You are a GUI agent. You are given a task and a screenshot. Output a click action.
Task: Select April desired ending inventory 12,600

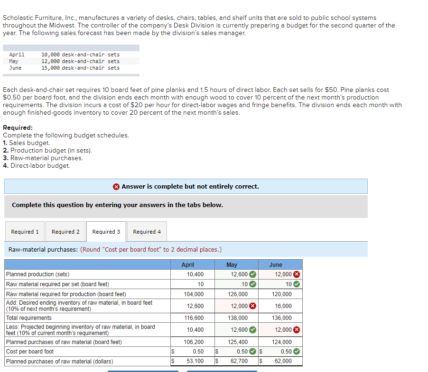pyautogui.click(x=195, y=306)
